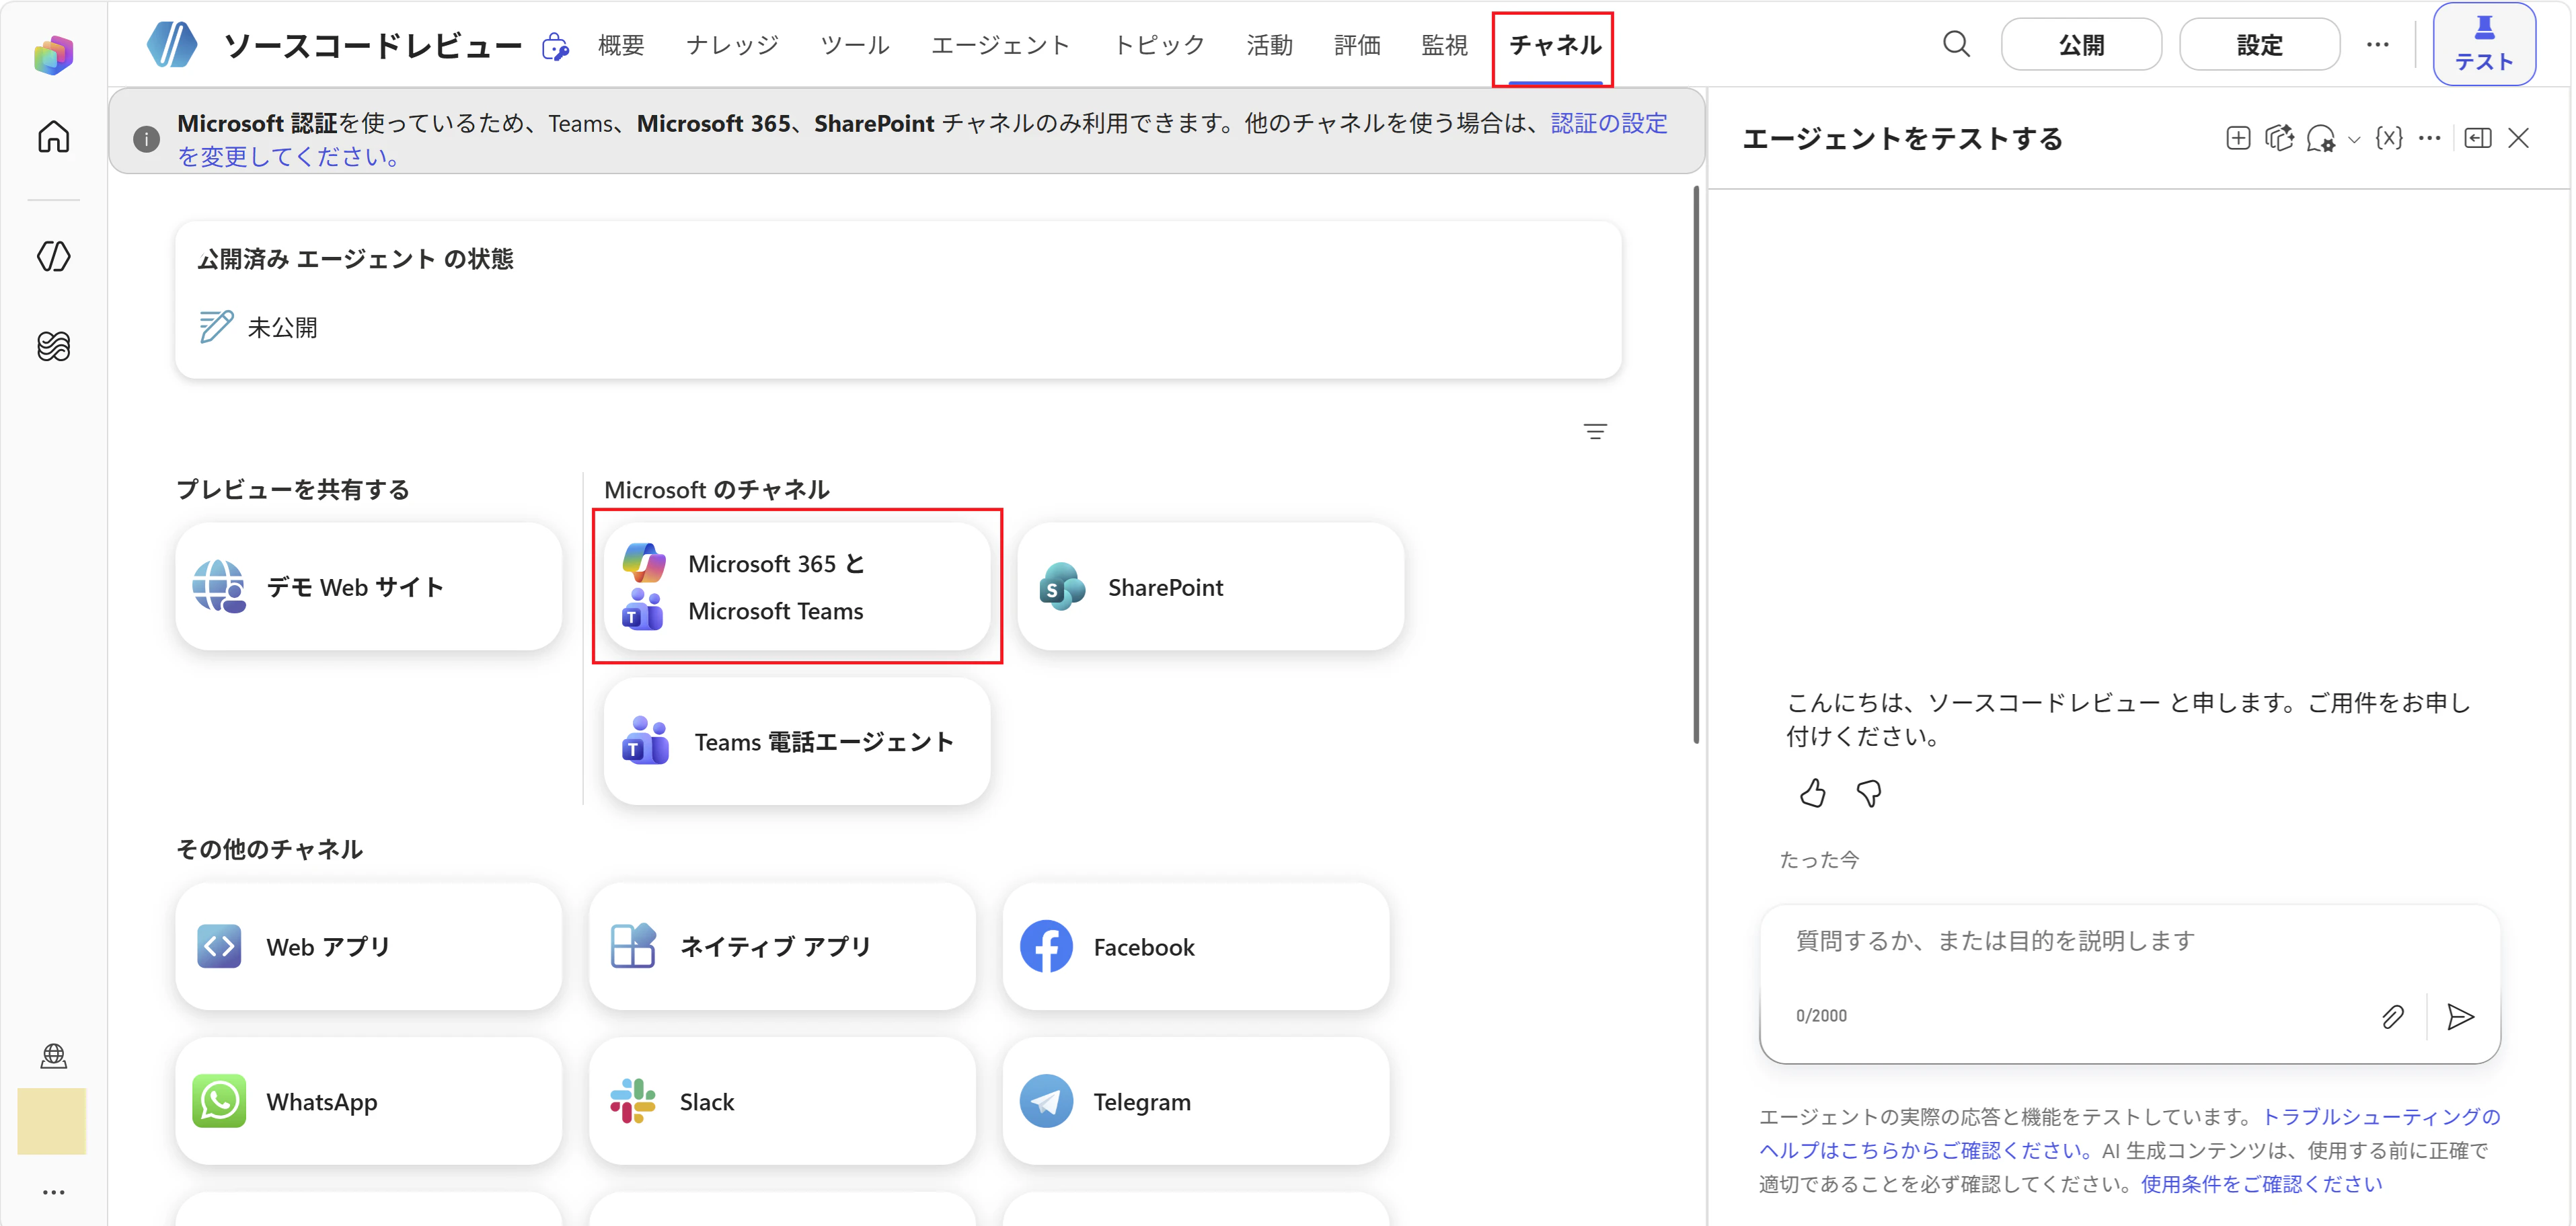Expand the chevron next to chat settings icon
Viewport: 2576px width, 1226px height.
pyautogui.click(x=2354, y=140)
